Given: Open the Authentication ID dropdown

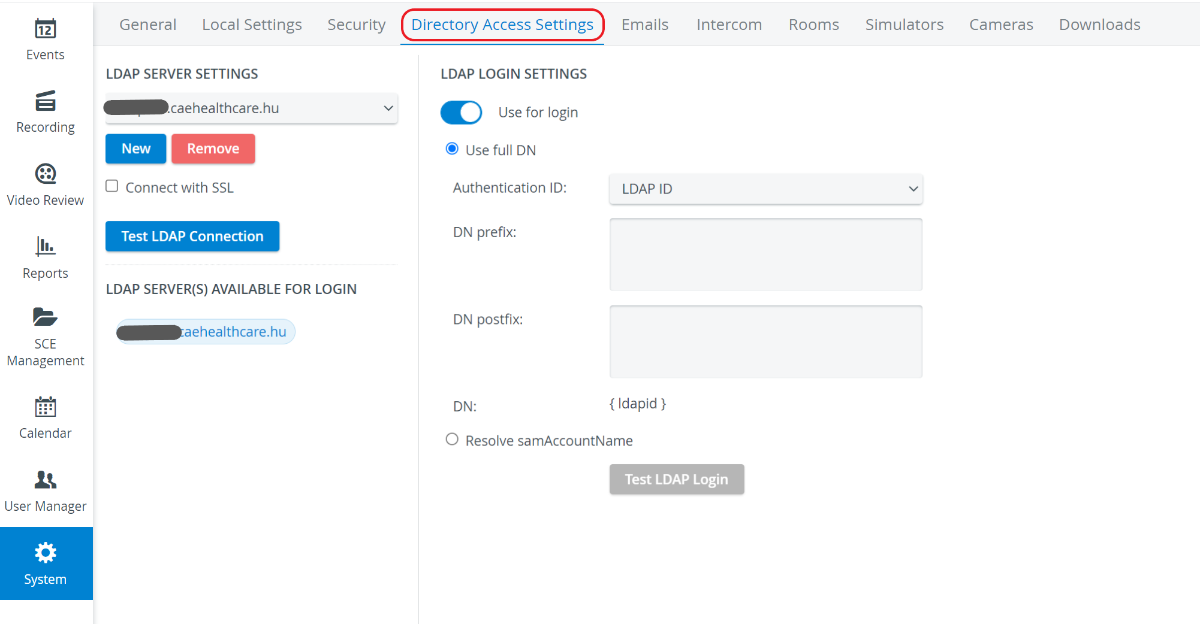Looking at the screenshot, I should (766, 189).
